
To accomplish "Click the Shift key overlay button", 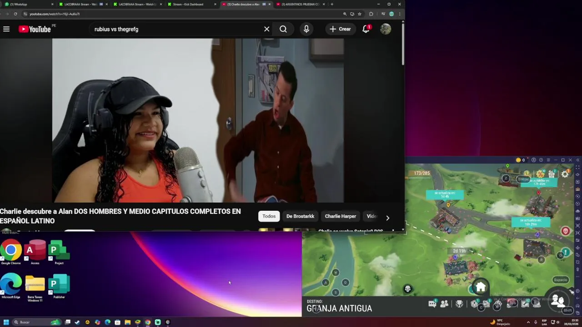I will [x=567, y=311].
